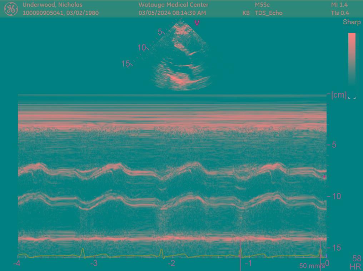Click the patient name Underwood, Nicholas
Screen dimensions: 363x271
(x=52, y=5)
